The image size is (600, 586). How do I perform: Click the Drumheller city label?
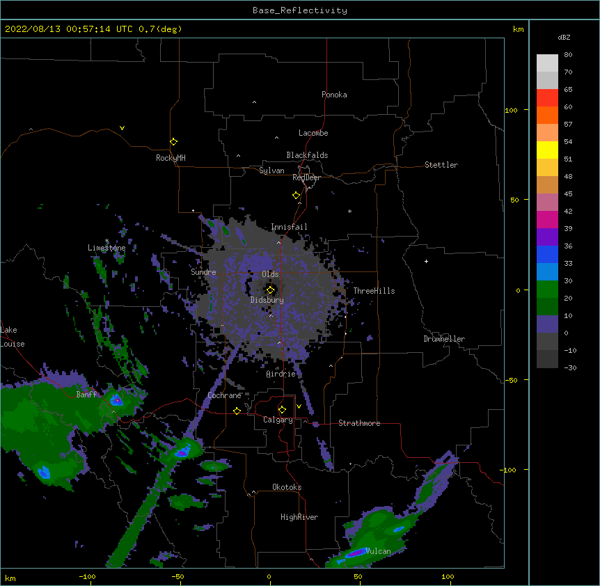tap(444, 339)
